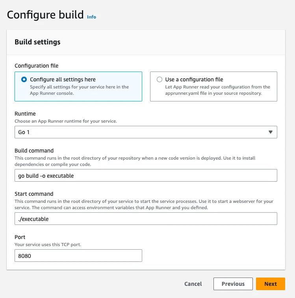This screenshot has width=295, height=298.
Task: Click the 'Configure build' page title
Action: pos(45,15)
